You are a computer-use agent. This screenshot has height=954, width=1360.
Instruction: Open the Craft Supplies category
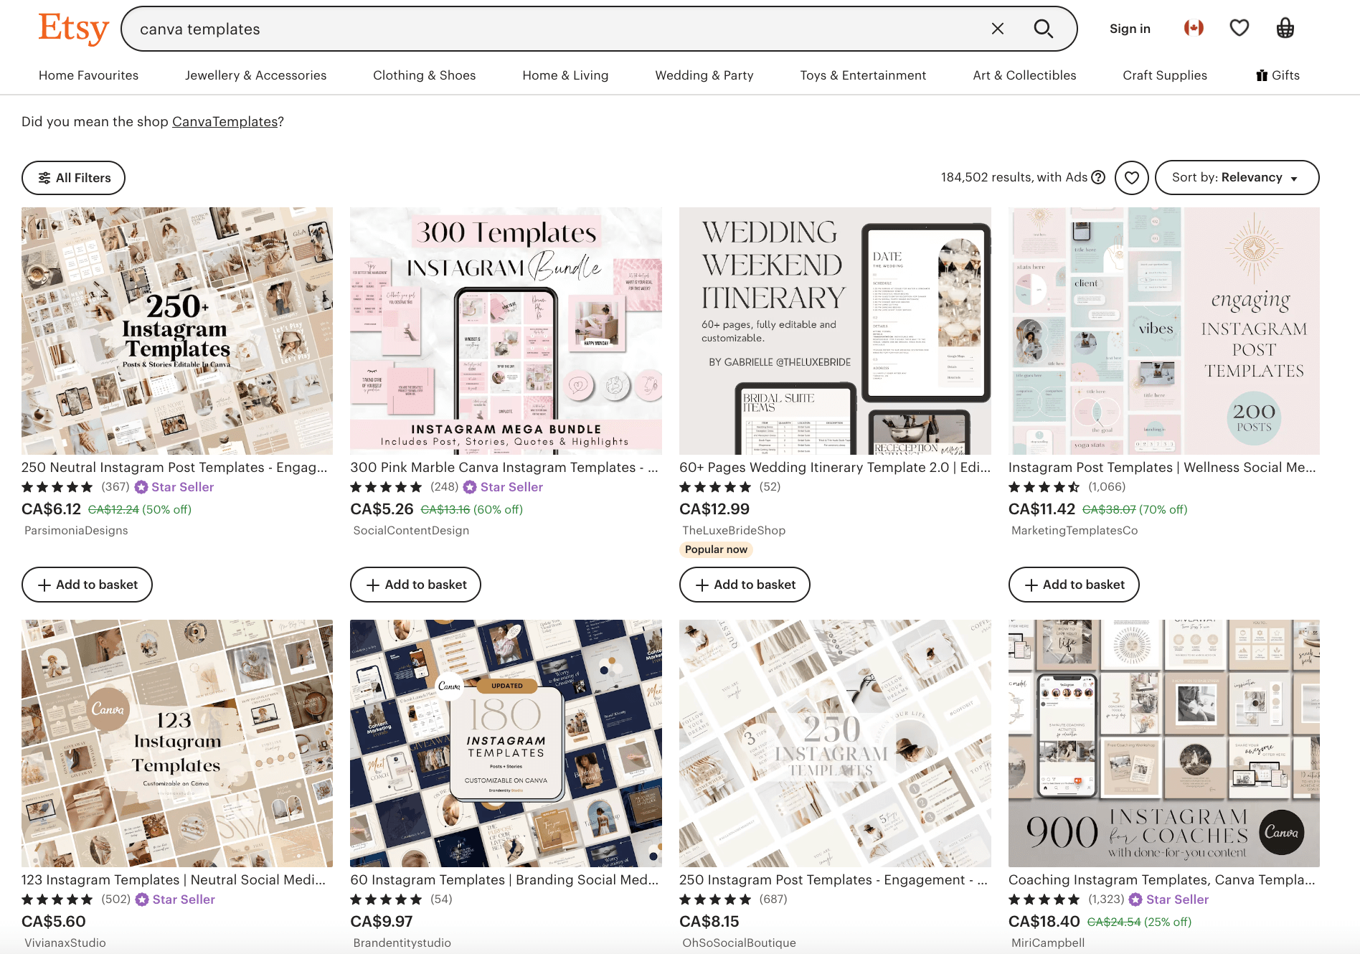(1165, 75)
